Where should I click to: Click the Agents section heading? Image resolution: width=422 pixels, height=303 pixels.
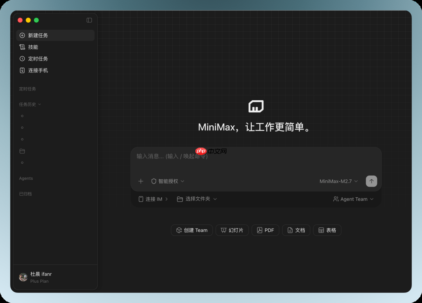pyautogui.click(x=26, y=178)
